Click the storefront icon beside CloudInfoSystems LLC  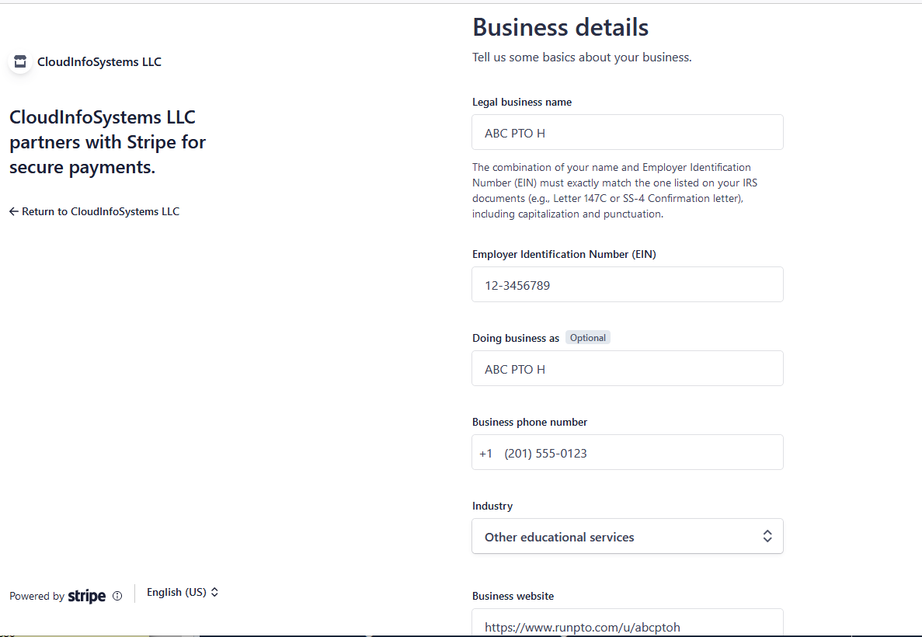tap(19, 61)
